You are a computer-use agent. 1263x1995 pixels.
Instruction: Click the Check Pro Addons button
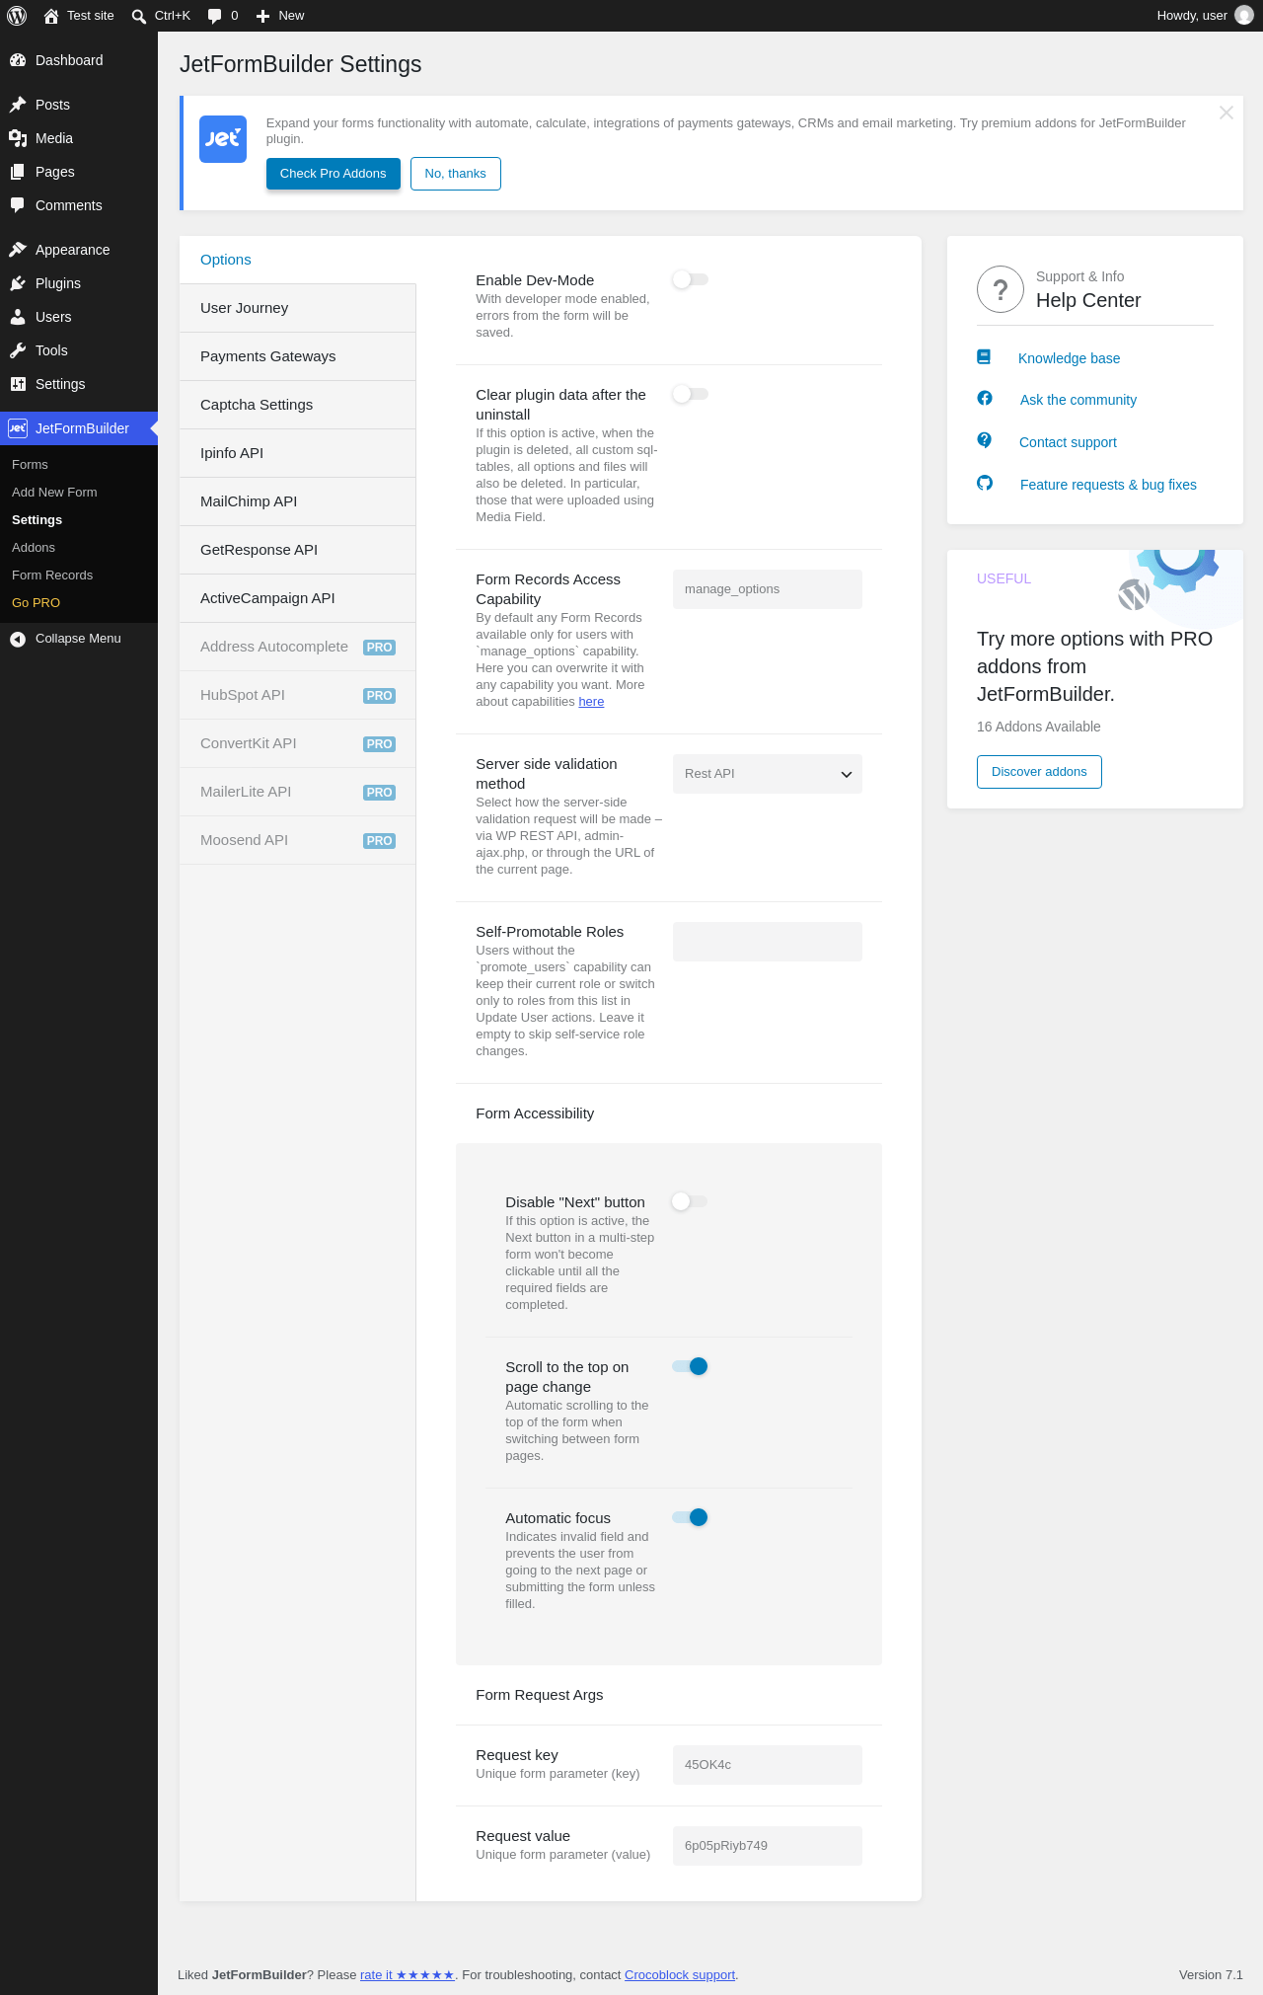tap(334, 174)
